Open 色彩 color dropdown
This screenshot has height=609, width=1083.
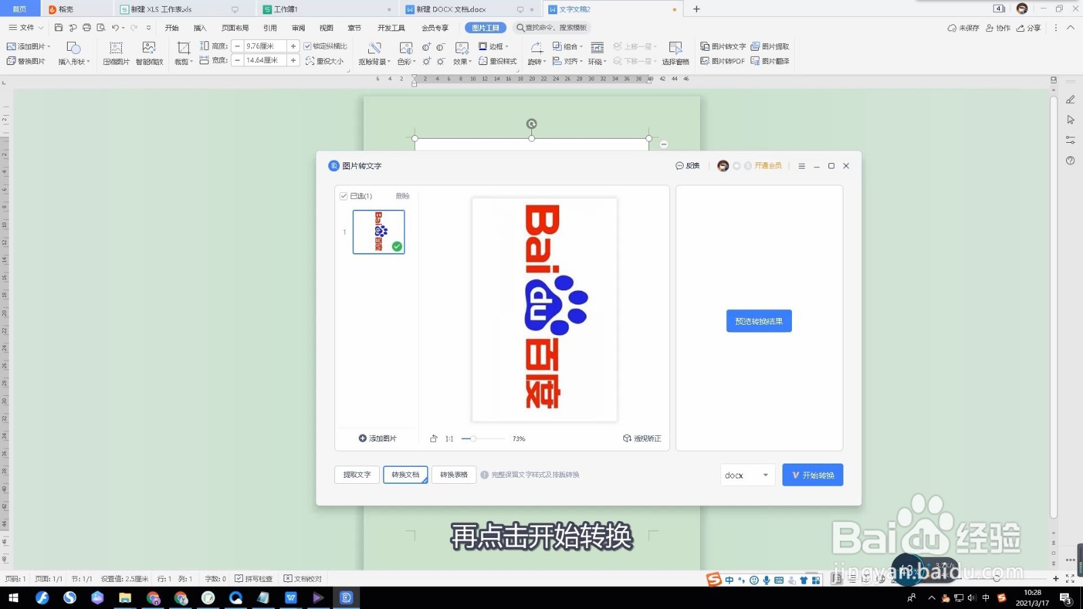point(406,62)
